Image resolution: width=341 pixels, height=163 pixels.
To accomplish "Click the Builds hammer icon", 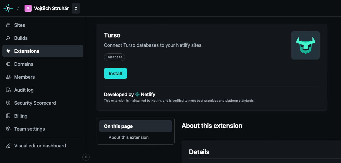I will pyautogui.click(x=8, y=38).
